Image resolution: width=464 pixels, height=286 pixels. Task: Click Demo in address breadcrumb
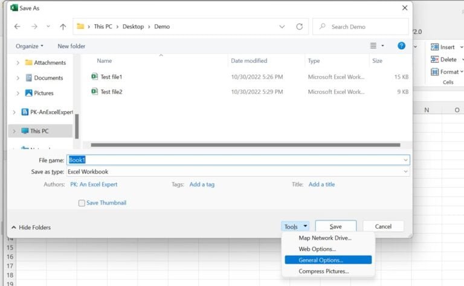162,27
